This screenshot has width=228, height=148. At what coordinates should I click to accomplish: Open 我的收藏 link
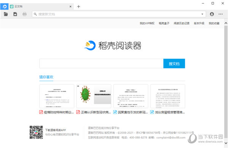214,23
